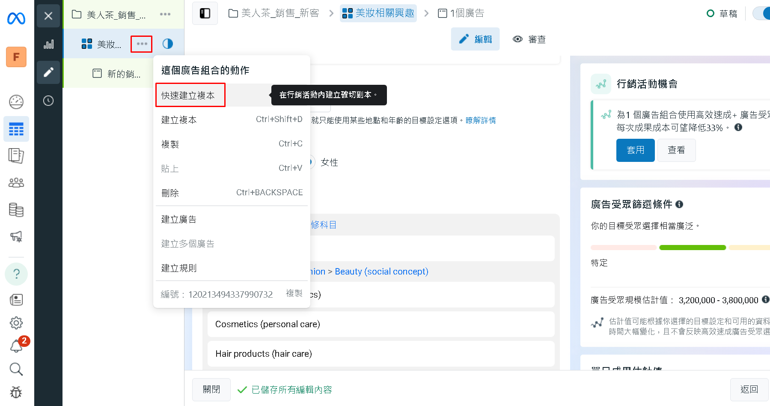Open the clock history icon

tap(48, 101)
